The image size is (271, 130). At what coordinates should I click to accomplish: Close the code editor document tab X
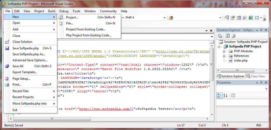(x=211, y=31)
